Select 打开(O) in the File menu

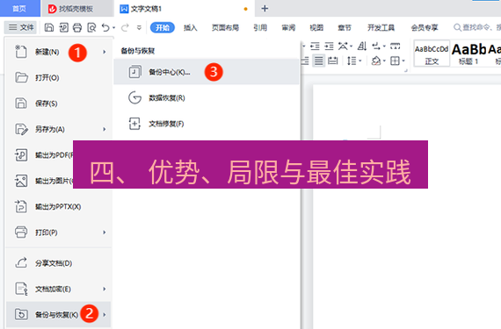pos(59,77)
